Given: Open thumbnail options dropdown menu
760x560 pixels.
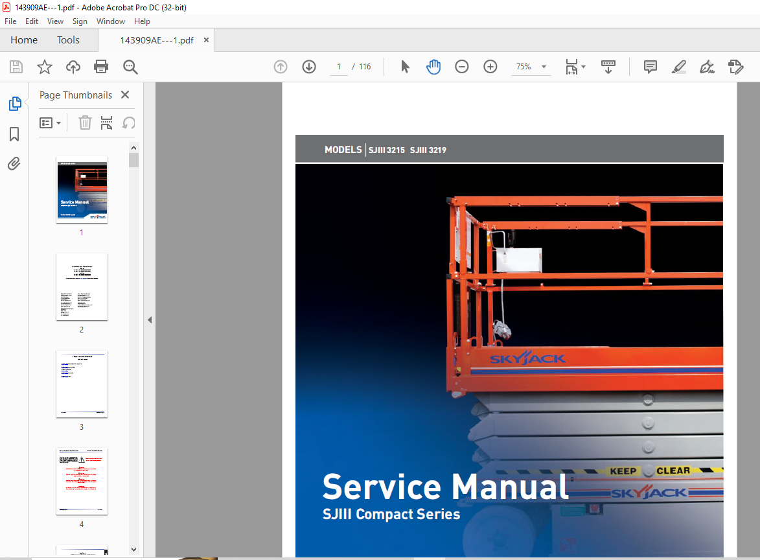Looking at the screenshot, I should (50, 122).
